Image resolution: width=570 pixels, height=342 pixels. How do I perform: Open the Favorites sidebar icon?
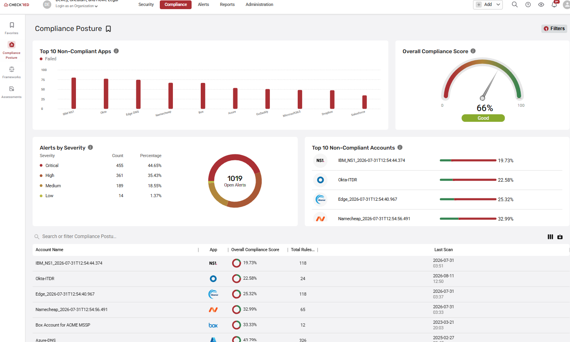pyautogui.click(x=12, y=28)
